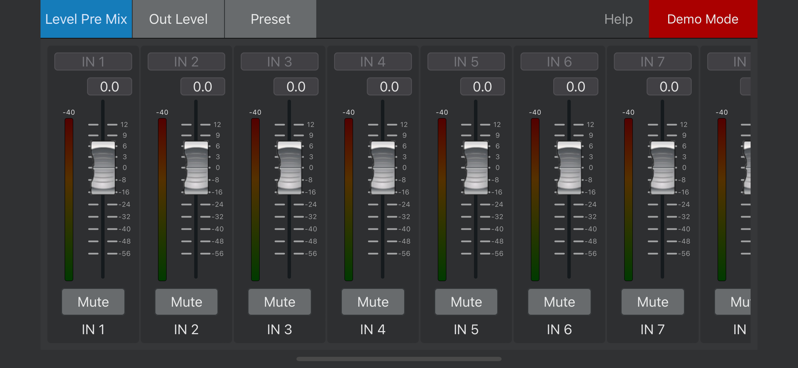Select the IN 2 gain value field

[203, 87]
